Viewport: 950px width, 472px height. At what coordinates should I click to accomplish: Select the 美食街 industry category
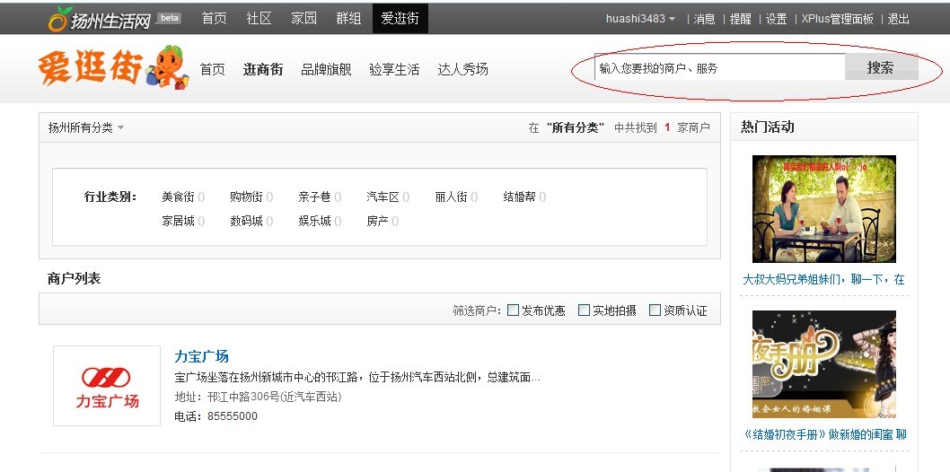pos(178,197)
